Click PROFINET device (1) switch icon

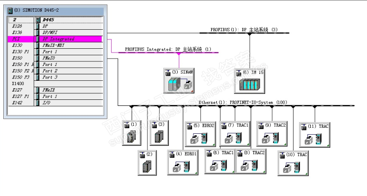132,133
